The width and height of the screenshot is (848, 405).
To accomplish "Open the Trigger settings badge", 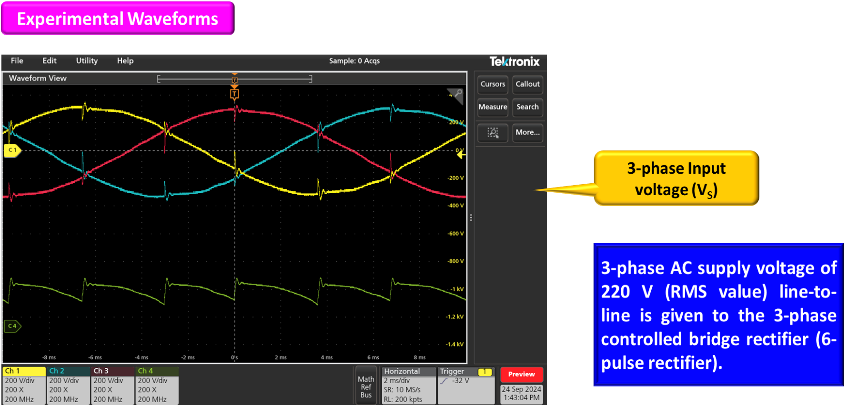I will pyautogui.click(x=466, y=385).
